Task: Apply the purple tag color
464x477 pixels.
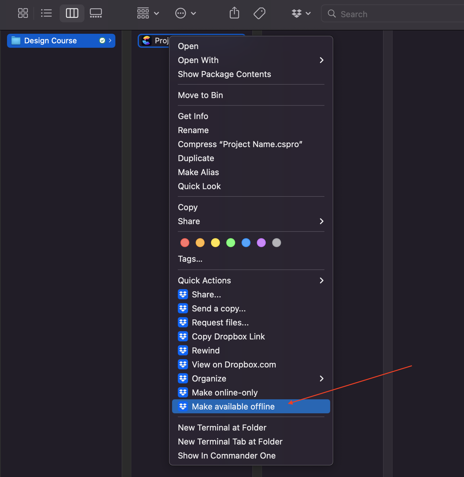Action: click(x=261, y=243)
